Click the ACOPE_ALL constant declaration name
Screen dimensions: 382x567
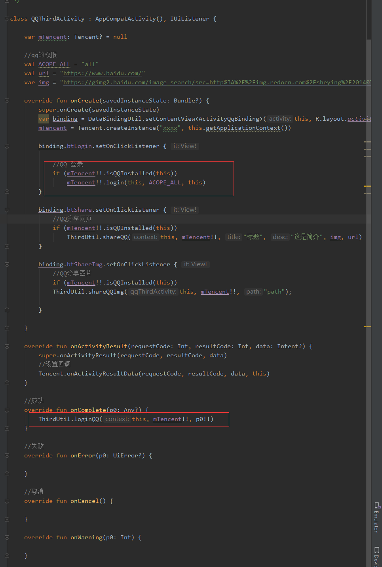pos(54,64)
